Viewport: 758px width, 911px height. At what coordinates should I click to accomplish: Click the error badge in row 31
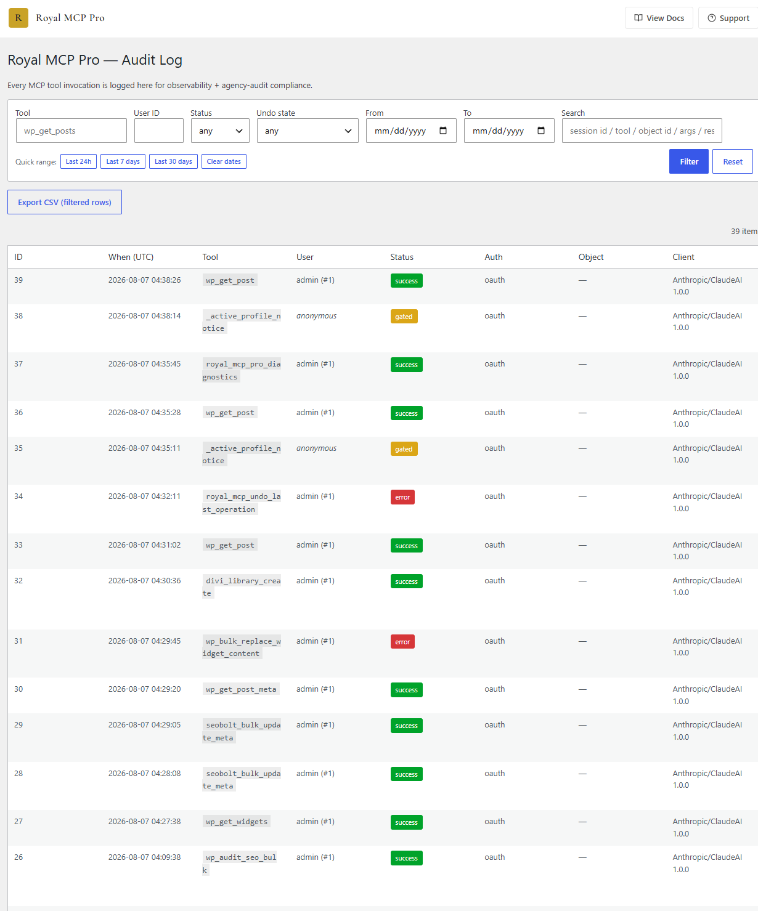tap(402, 642)
